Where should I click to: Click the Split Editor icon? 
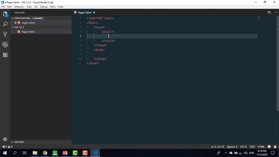269,13
